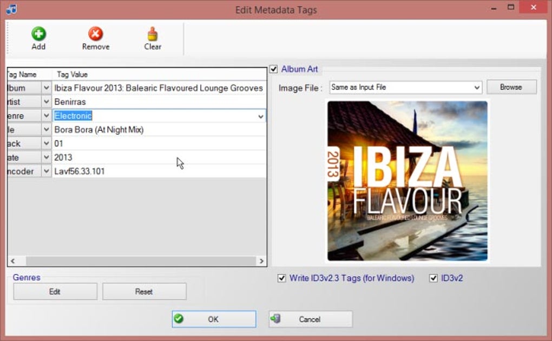Expand the Electronic genre value dropdown
The image size is (552, 341).
(x=261, y=116)
